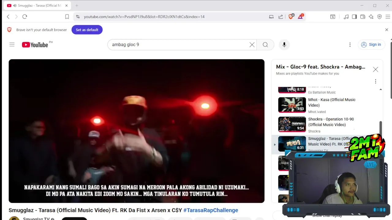392x220 pixels.
Task: Open Brave Rewards triangle icon
Action: point(300,16)
